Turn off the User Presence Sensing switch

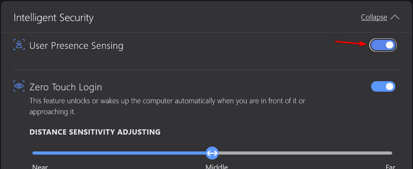(x=383, y=45)
